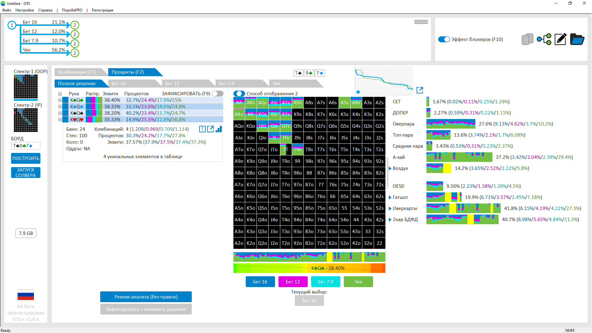Switch to the Комбинации (F1) tab

[77, 72]
